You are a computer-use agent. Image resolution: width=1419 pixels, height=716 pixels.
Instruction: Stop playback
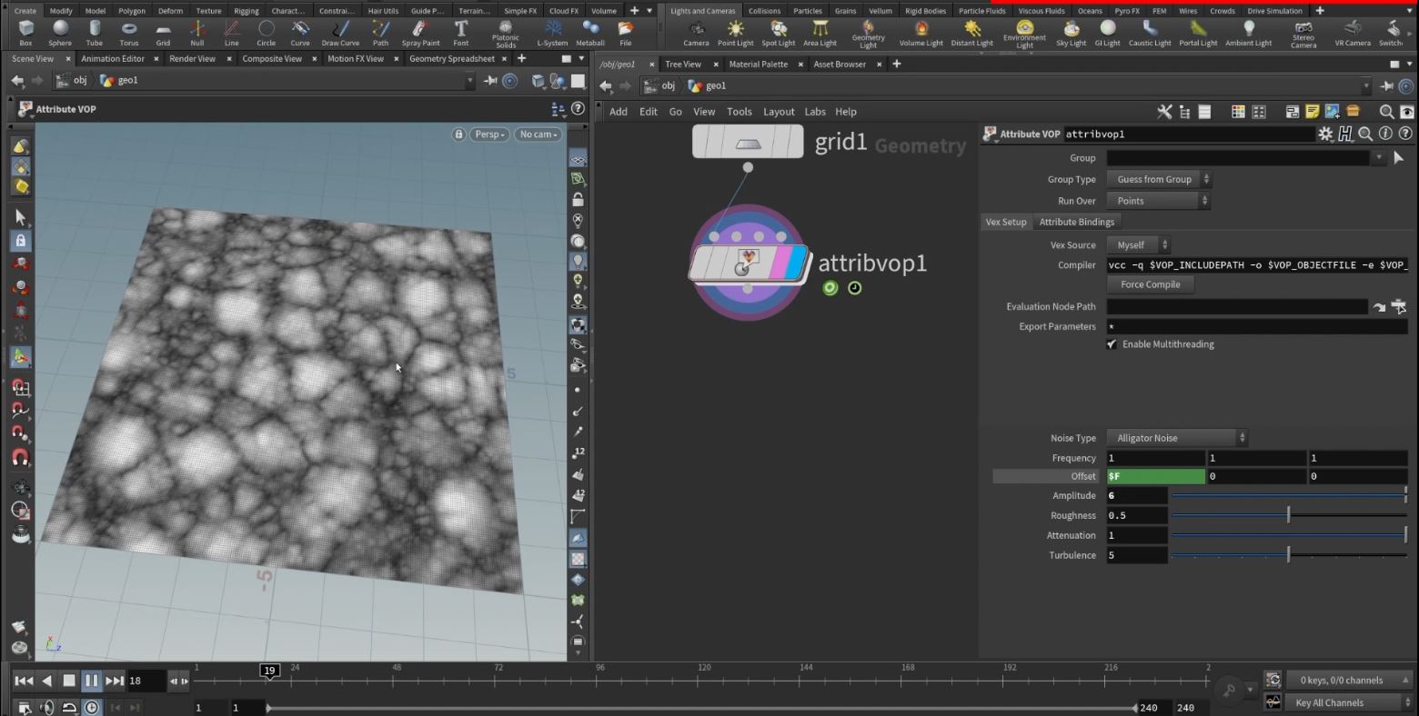click(x=69, y=681)
